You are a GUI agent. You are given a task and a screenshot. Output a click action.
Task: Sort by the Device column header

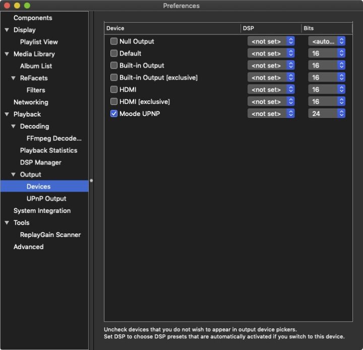click(x=171, y=28)
